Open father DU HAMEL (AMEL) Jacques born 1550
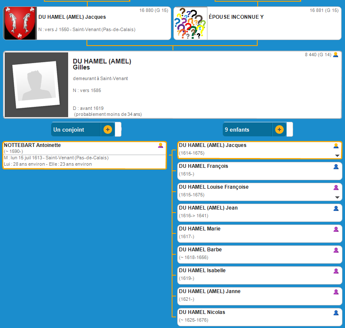Image resolution: width=345 pixels, height=328 pixels. coord(72,17)
